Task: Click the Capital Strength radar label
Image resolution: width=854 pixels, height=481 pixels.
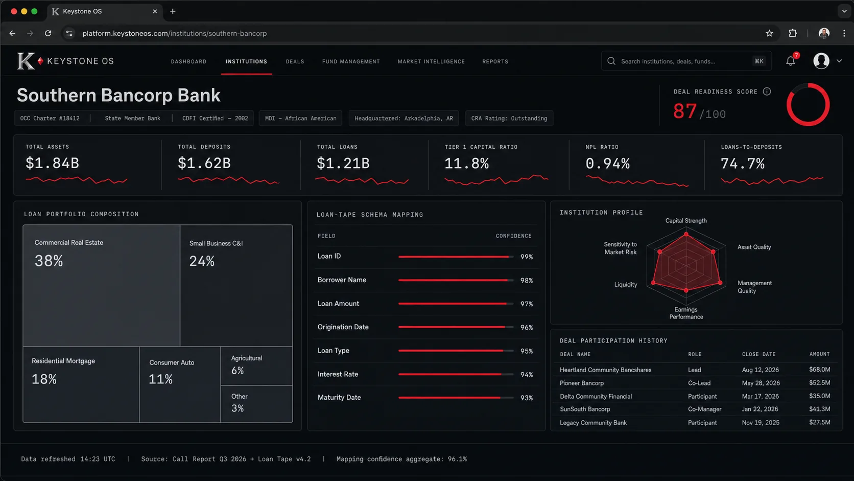Action: 686,221
